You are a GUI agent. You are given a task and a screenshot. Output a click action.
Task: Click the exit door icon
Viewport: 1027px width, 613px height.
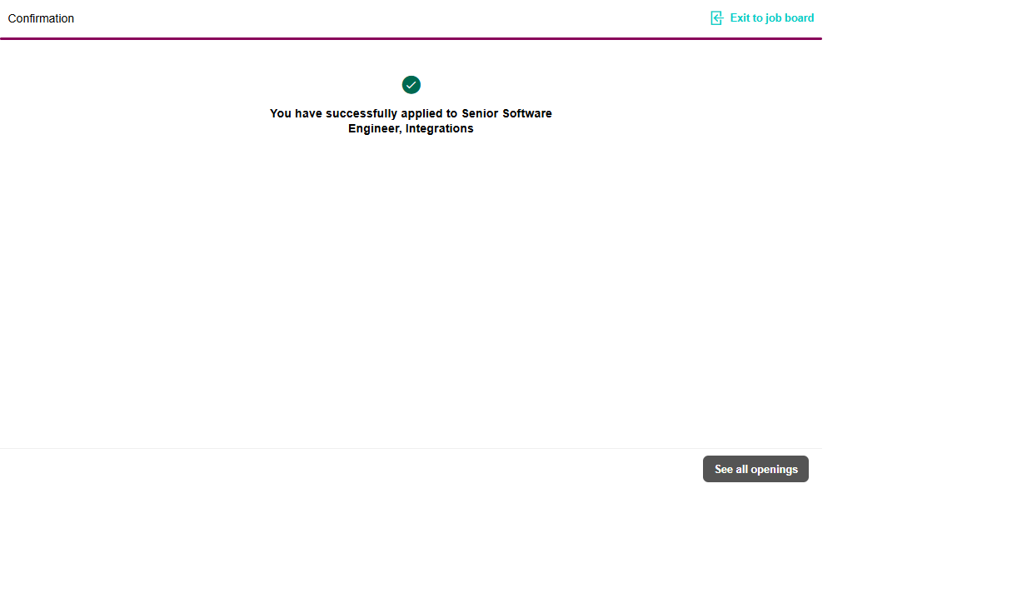click(716, 17)
